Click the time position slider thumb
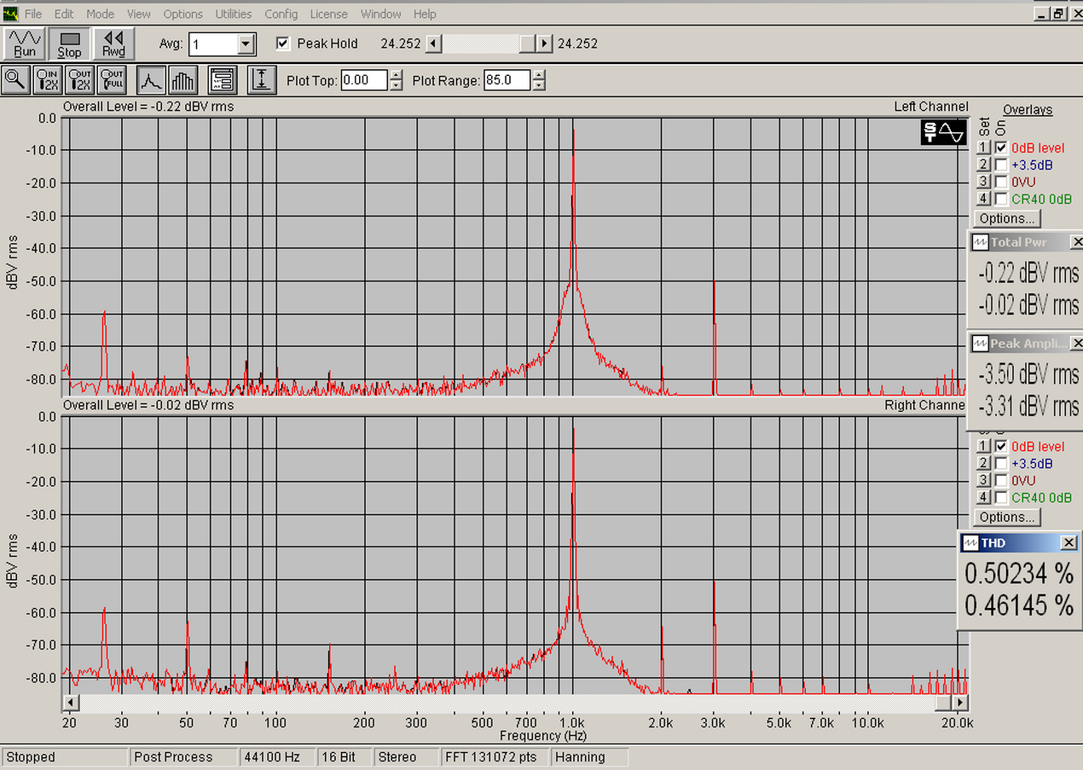Screen dimensions: 1083x770 point(529,43)
